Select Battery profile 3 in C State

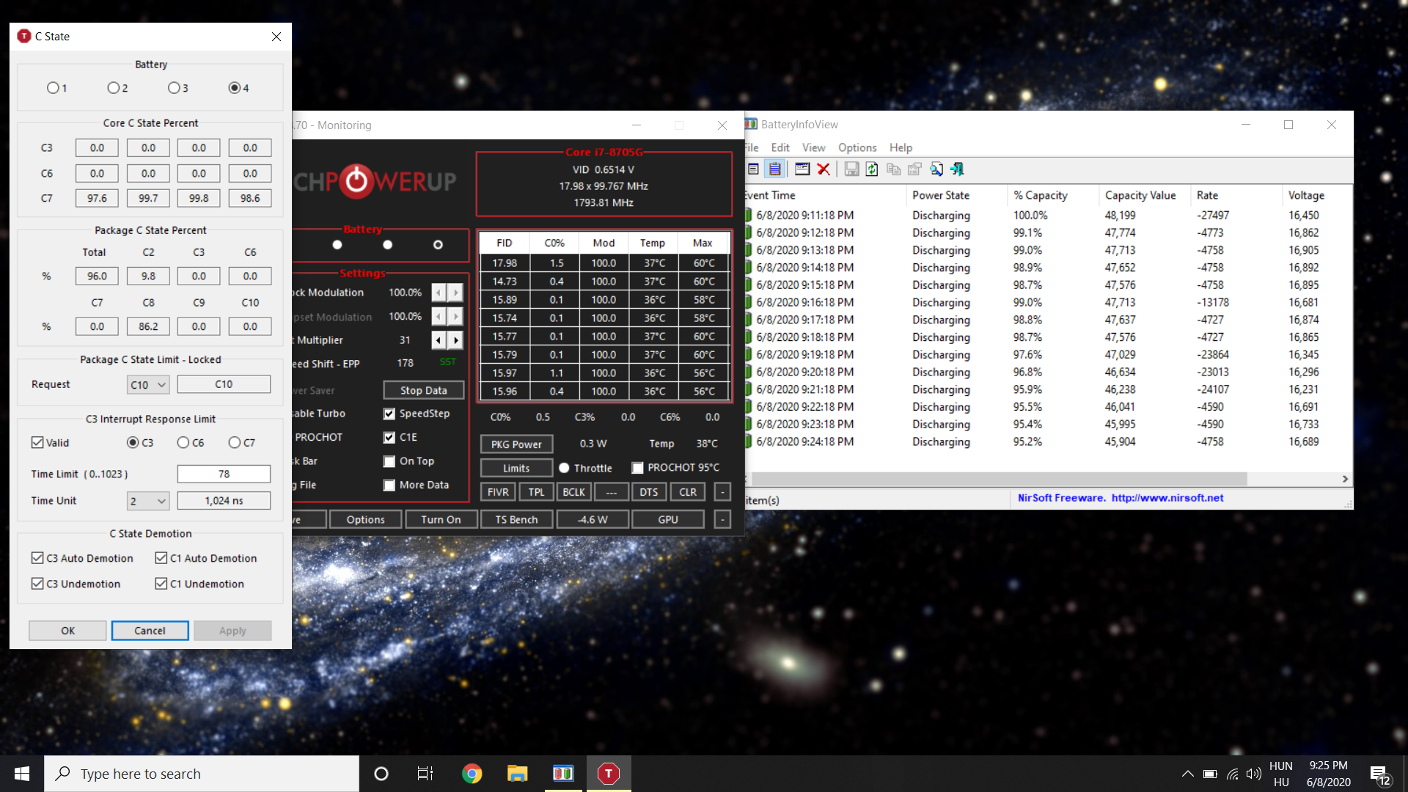[x=174, y=88]
